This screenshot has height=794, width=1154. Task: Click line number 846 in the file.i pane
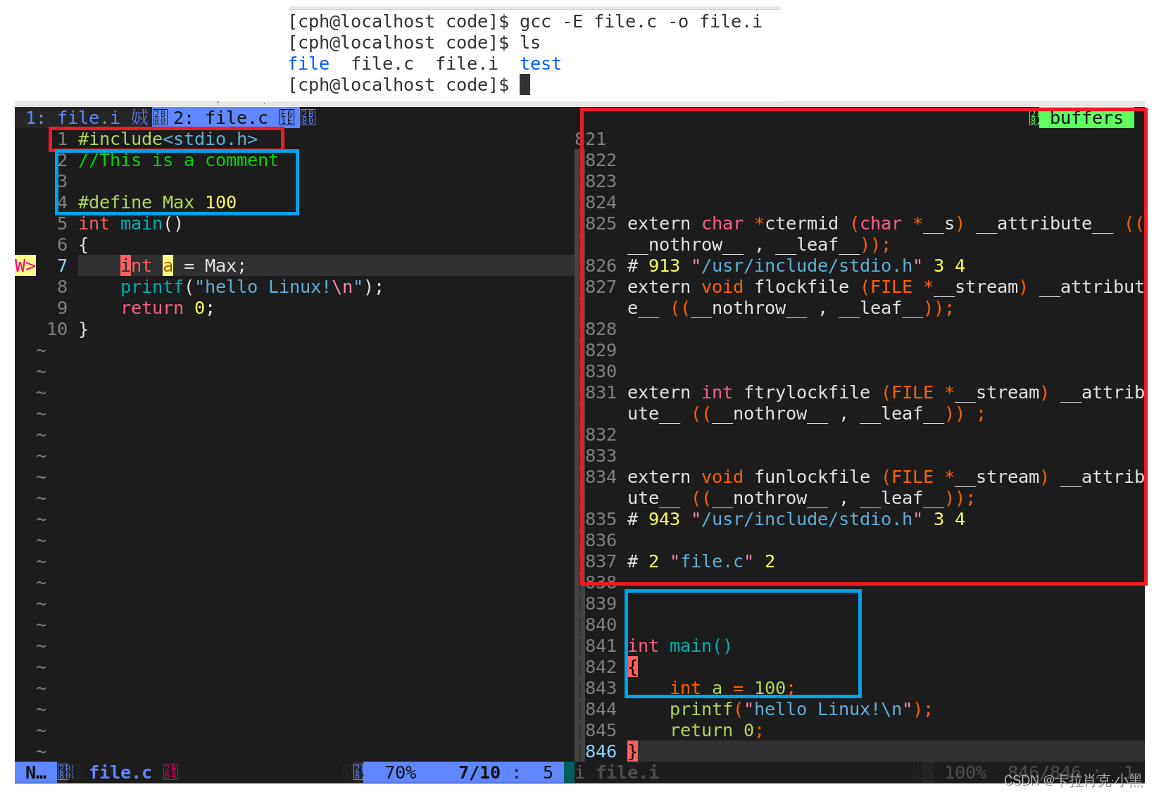[x=601, y=752]
